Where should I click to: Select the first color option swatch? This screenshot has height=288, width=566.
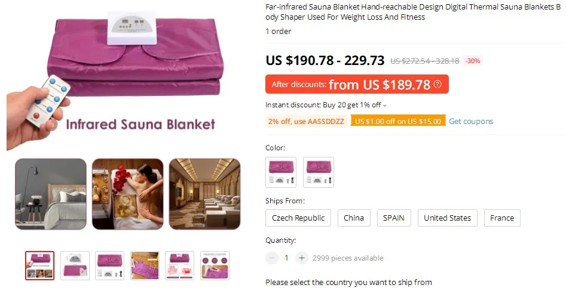click(x=281, y=172)
